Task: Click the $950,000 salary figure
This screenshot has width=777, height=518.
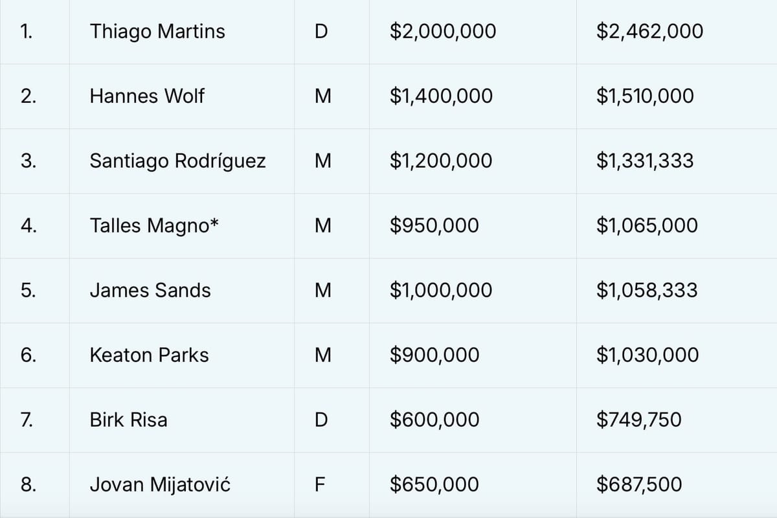Action: pyautogui.click(x=434, y=225)
